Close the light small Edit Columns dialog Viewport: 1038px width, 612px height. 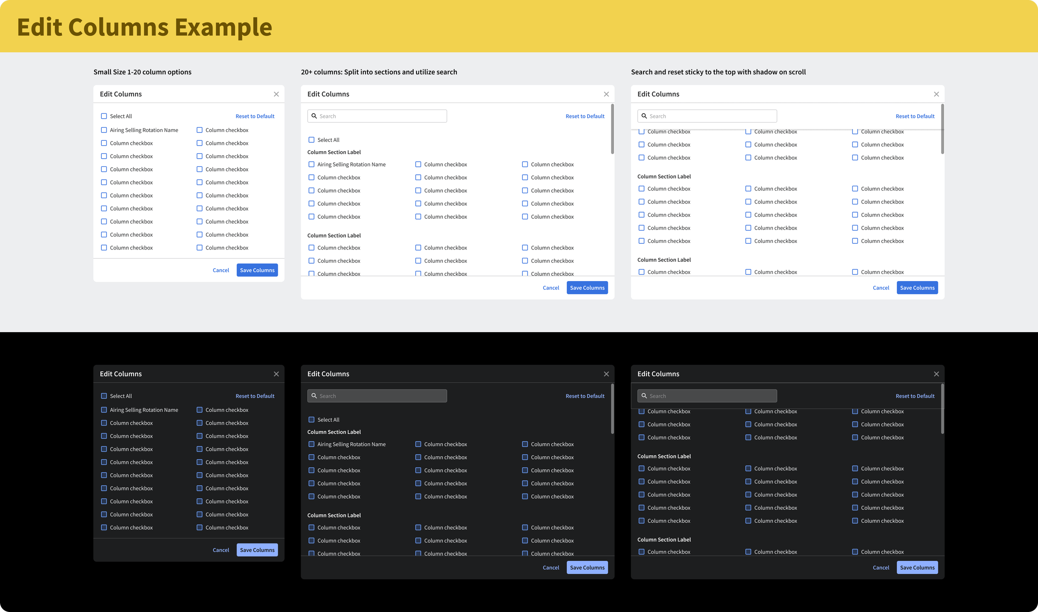[276, 94]
